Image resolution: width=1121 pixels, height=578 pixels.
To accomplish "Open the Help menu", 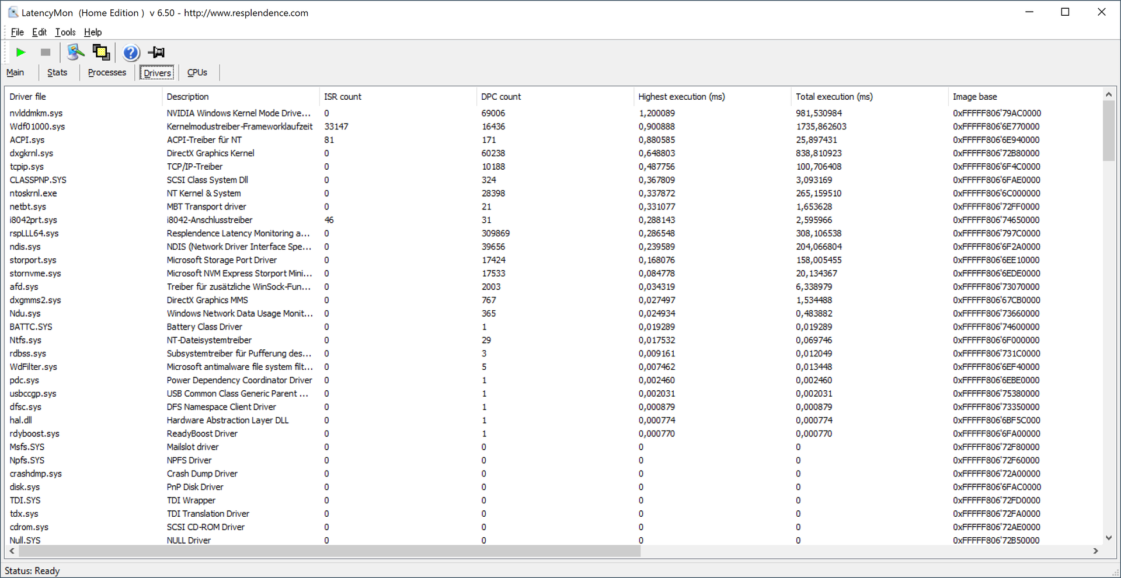I will pos(93,32).
